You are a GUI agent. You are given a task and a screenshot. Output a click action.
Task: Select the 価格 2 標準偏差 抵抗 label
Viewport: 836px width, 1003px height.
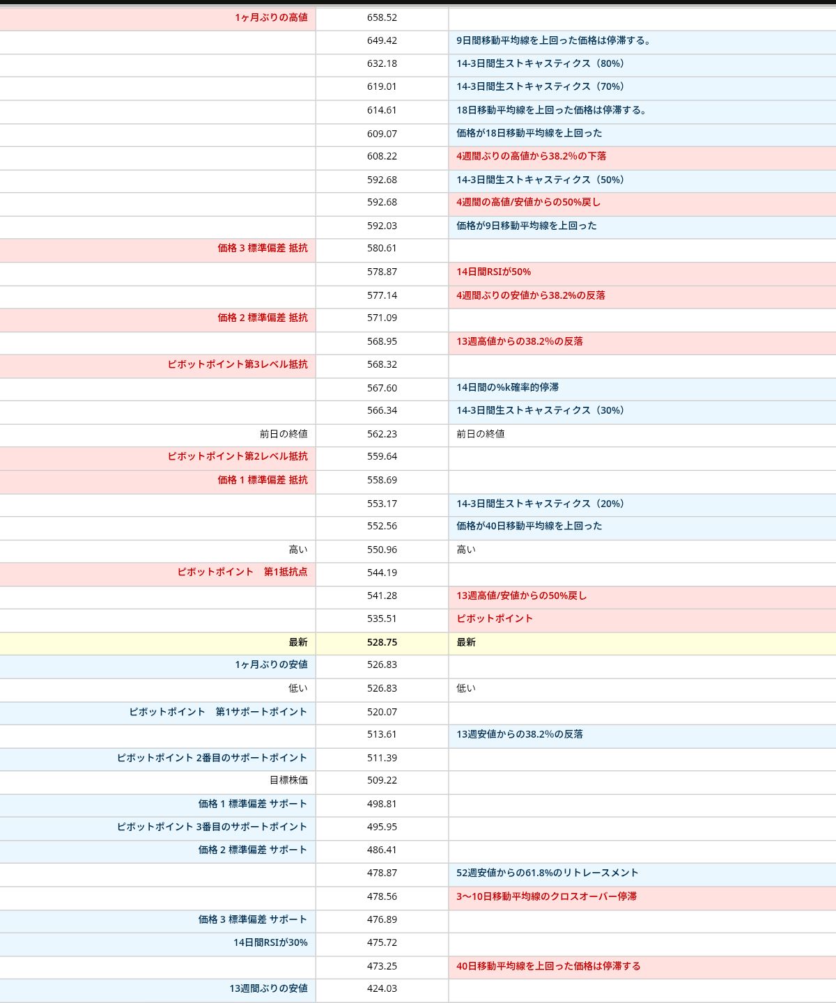tap(263, 318)
